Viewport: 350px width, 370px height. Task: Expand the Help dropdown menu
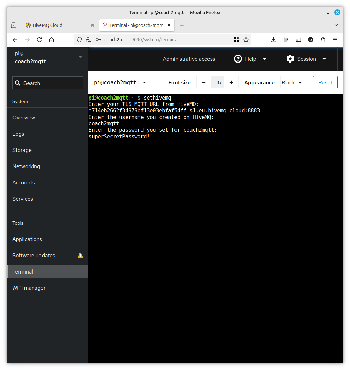[x=250, y=59]
